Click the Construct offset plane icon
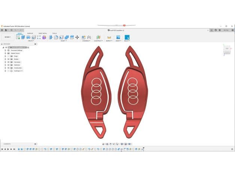Viewport: 235px width, 176px height. coord(98,37)
